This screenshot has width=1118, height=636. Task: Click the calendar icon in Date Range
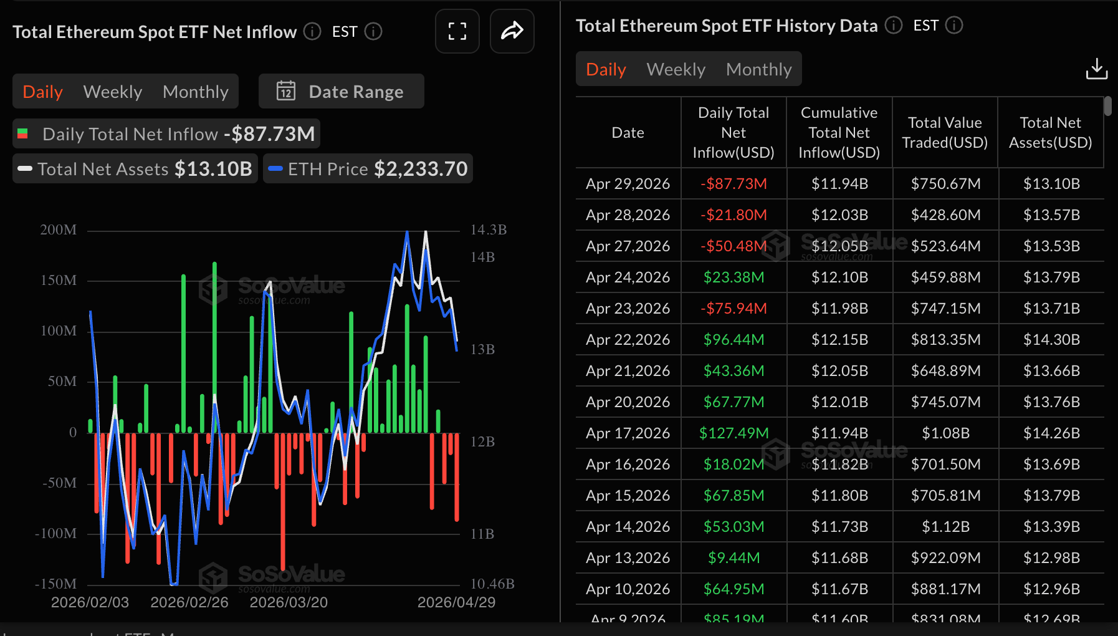click(286, 91)
